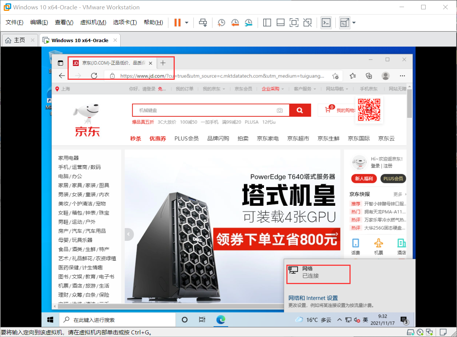This screenshot has width=457, height=337.
Task: Click the CD/DVD drive status icon
Action: 420,332
